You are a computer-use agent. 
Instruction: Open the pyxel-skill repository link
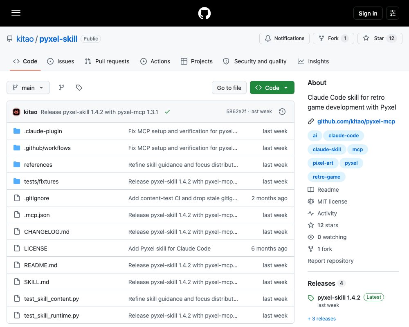pos(58,39)
